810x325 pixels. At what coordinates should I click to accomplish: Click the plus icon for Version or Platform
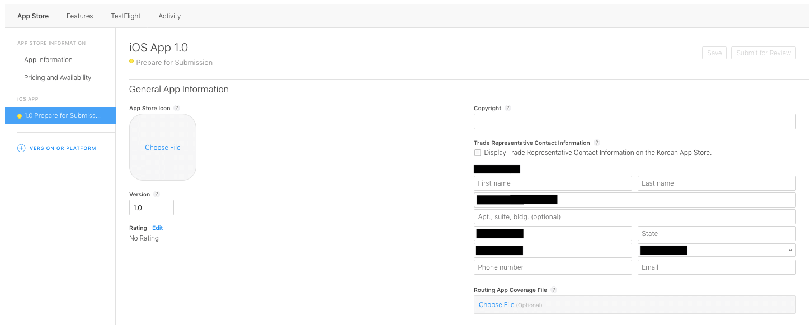point(21,148)
